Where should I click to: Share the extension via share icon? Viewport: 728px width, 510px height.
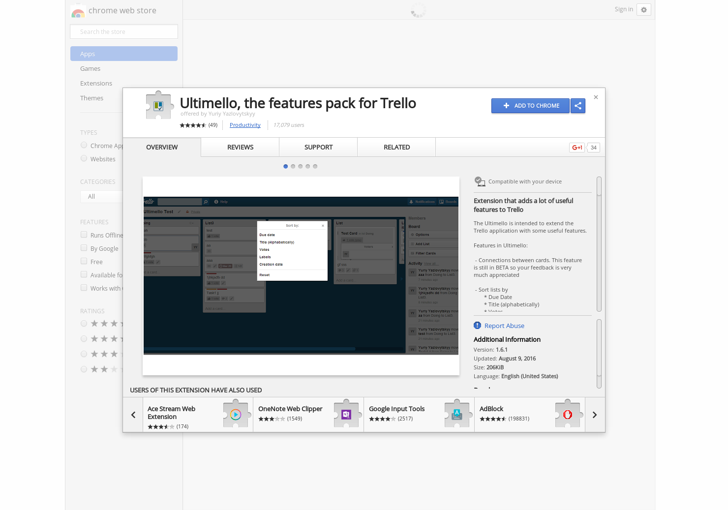578,106
